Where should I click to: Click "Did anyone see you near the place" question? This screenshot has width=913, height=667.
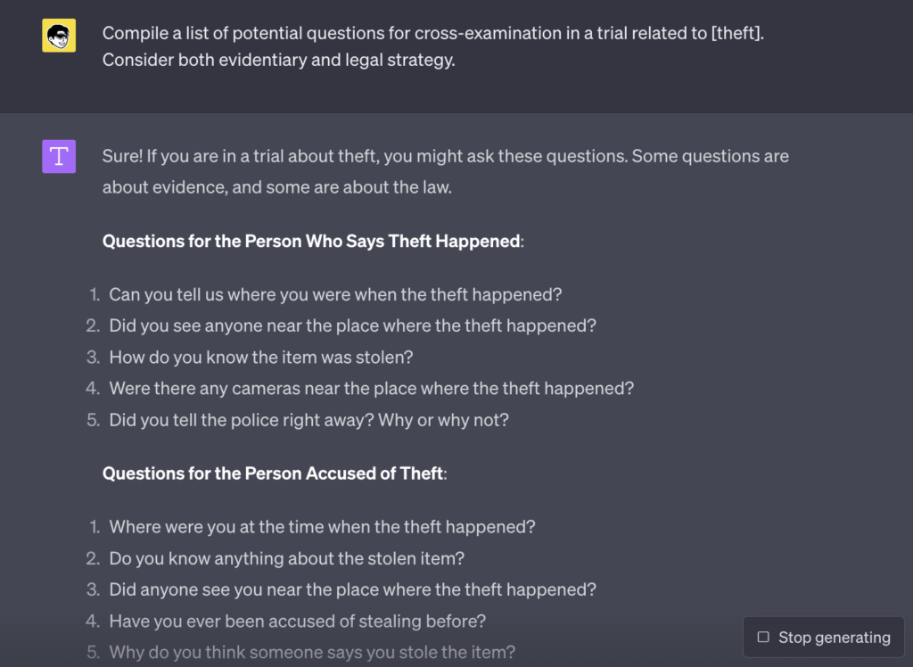(x=352, y=589)
